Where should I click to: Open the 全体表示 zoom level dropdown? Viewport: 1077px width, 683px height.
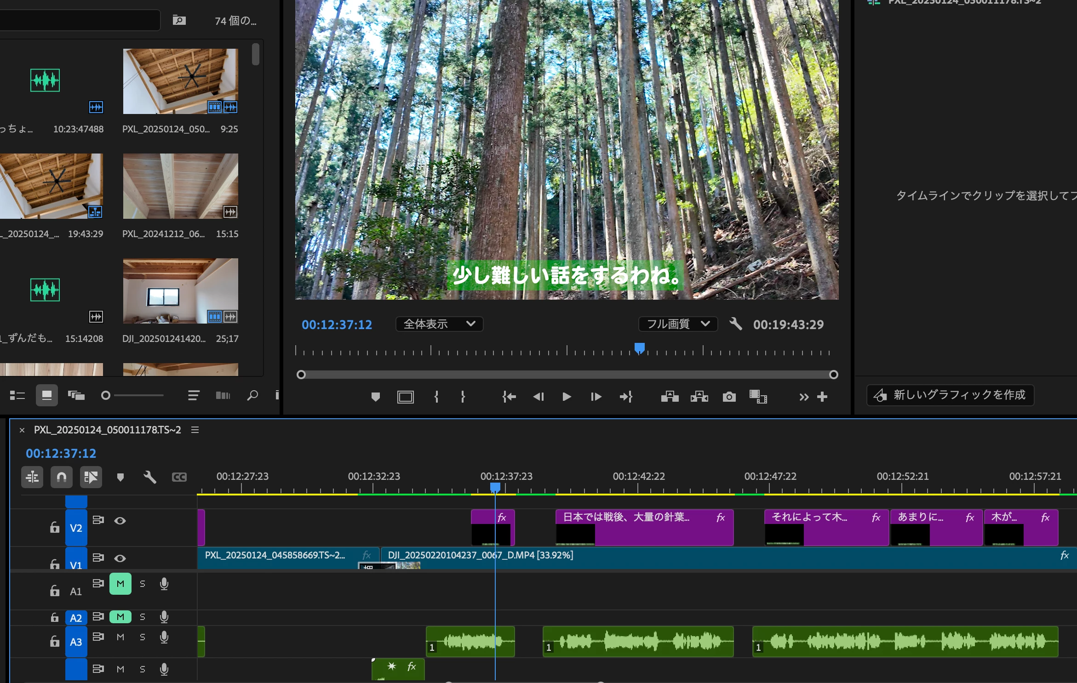439,324
